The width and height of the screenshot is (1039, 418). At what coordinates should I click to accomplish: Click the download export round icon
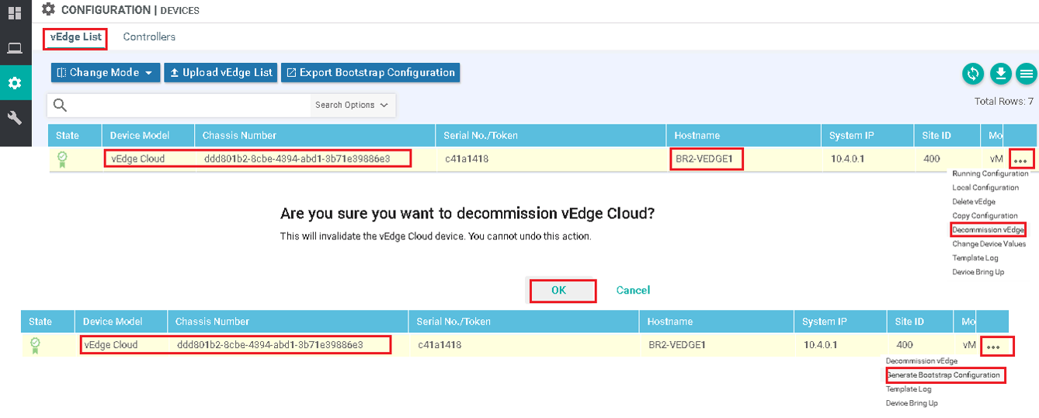point(1001,74)
